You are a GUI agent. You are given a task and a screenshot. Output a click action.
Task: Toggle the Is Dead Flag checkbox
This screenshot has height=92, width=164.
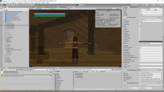pos(140,25)
